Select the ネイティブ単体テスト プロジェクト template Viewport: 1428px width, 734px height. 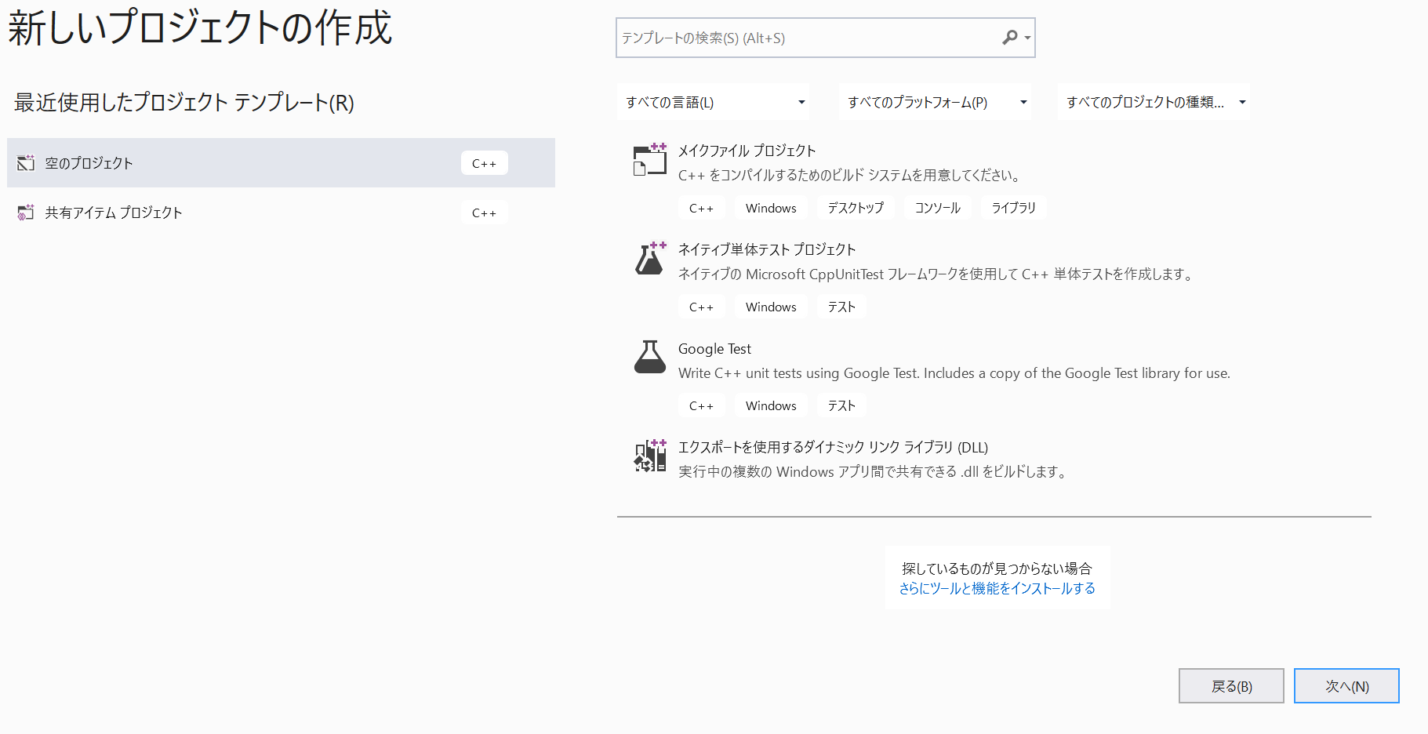tap(766, 249)
